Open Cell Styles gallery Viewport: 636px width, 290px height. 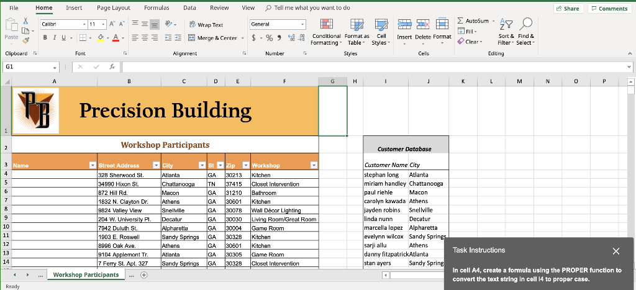click(381, 32)
